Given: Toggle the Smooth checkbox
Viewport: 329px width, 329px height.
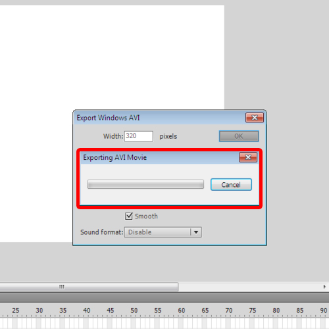Looking at the screenshot, I should (129, 216).
